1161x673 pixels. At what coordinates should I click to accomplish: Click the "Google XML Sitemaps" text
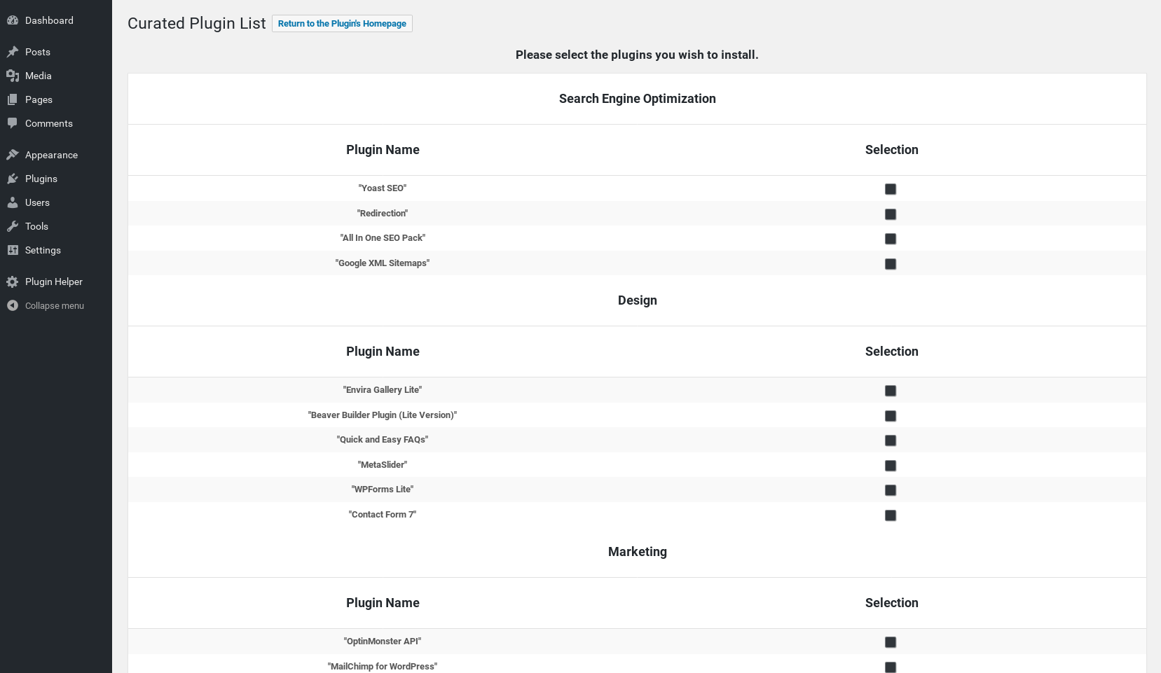point(383,263)
